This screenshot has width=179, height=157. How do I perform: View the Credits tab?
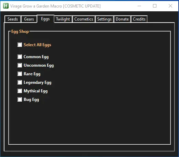(139, 19)
